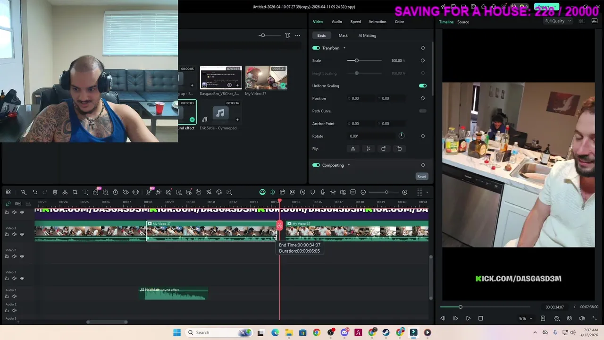Add a track with the plus icon
Screen dimensions: 604x340
click(18, 322)
